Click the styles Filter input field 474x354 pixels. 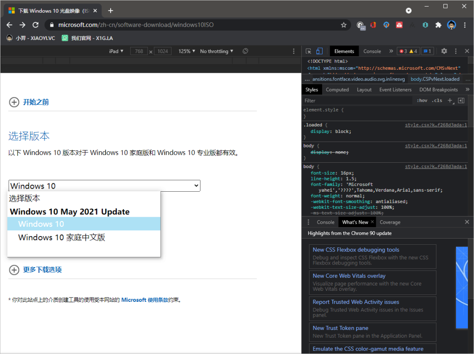pyautogui.click(x=355, y=100)
